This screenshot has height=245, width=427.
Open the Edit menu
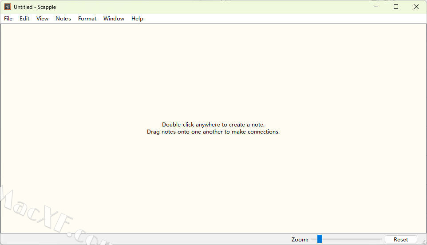(x=24, y=19)
